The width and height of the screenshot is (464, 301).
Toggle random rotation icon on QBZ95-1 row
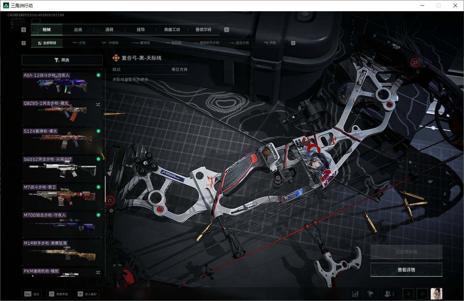click(x=98, y=105)
